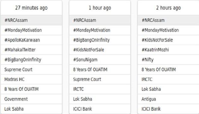
Task: Open Government trending topic
Action: click(31, 99)
